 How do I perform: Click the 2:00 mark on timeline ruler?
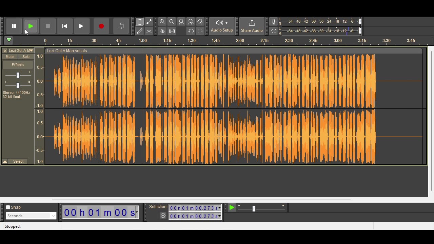[240, 41]
